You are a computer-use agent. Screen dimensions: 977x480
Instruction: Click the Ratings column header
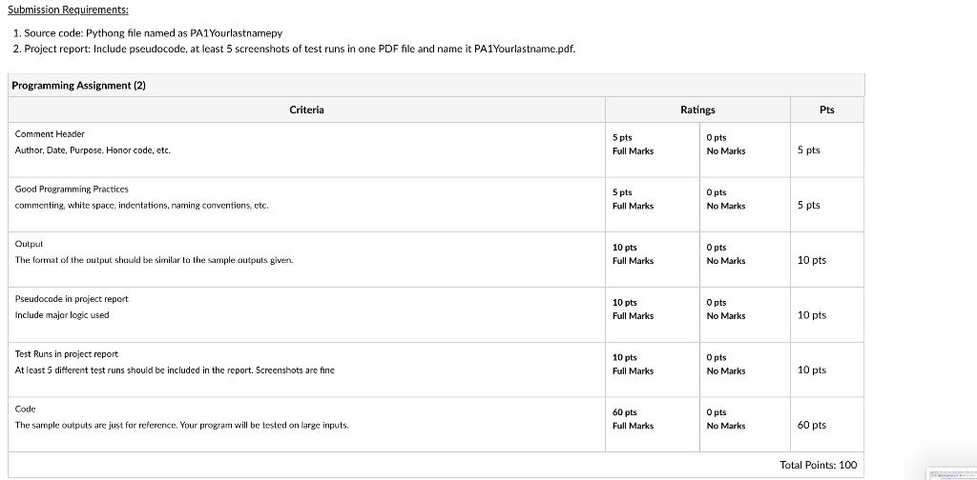click(x=697, y=110)
